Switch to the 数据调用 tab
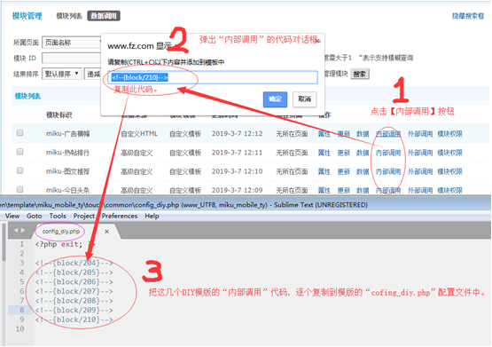Image resolution: width=492 pixels, height=347 pixels. point(104,16)
